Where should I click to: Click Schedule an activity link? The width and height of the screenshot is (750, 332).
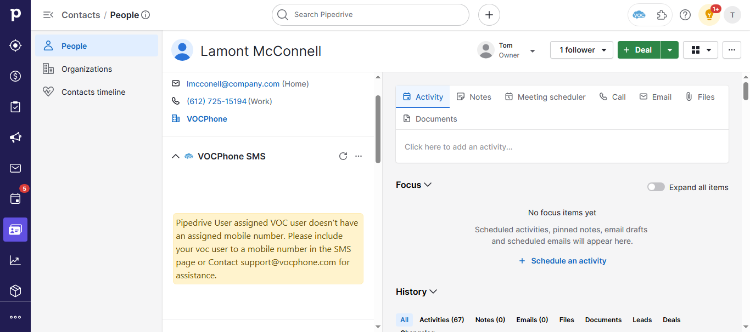[563, 261]
